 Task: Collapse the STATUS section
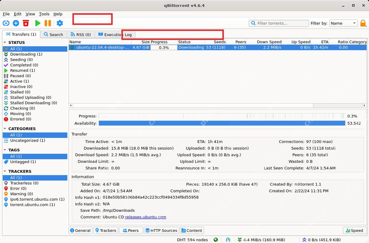click(5, 42)
